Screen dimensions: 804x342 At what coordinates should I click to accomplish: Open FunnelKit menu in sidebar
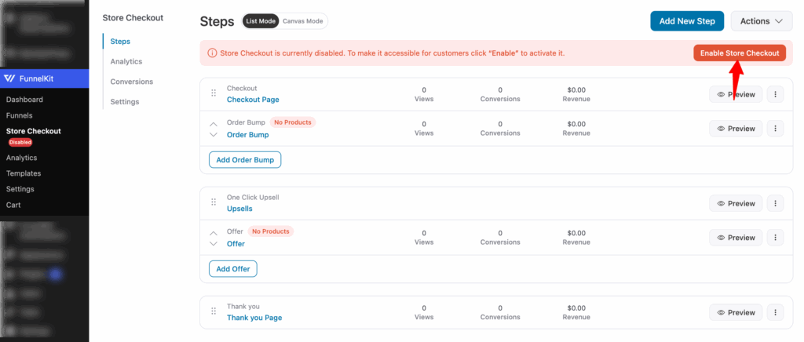pyautogui.click(x=45, y=78)
